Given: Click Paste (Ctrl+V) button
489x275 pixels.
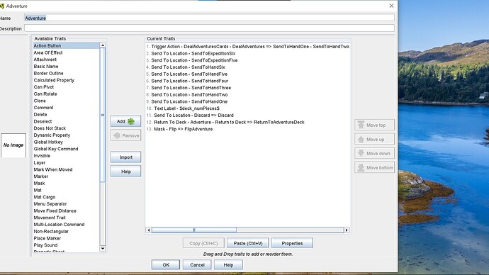Looking at the screenshot, I should click(248, 243).
